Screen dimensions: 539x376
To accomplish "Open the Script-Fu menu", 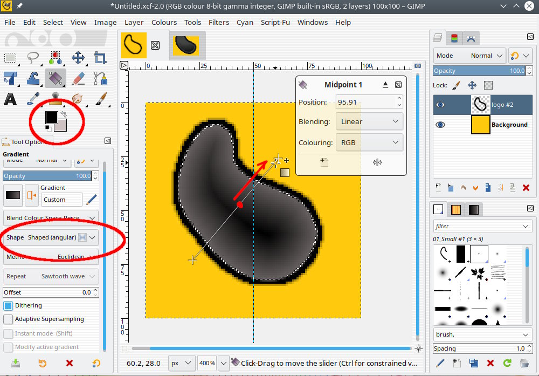I will coord(275,22).
